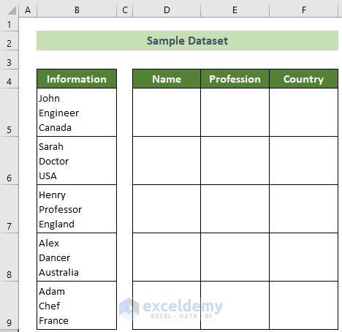Select empty Country cell in row 5
This screenshot has height=332, width=342.
click(303, 113)
